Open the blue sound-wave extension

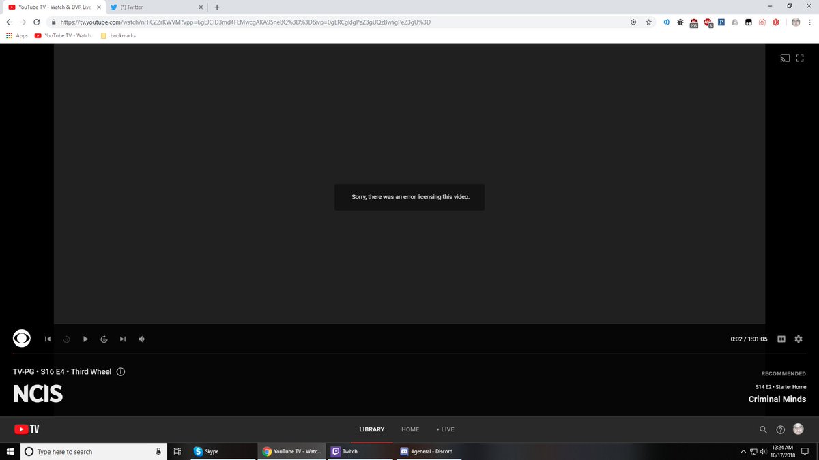tap(667, 22)
